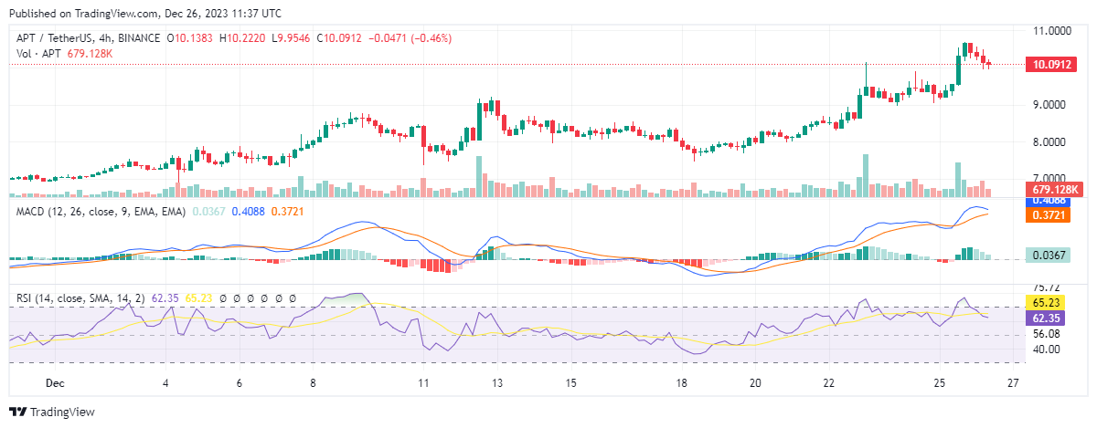This screenshot has height=428, width=1097.
Task: Click the signal value 0.3721 in MACD legend
Action: [287, 212]
